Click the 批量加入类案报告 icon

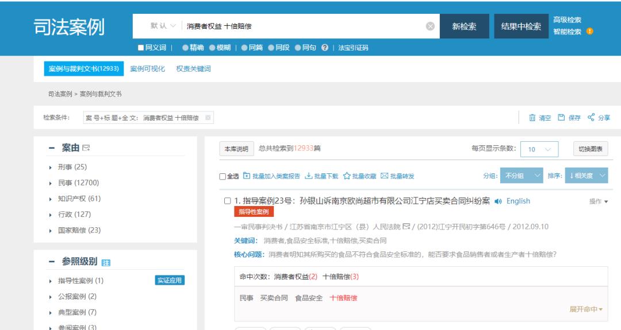click(246, 176)
